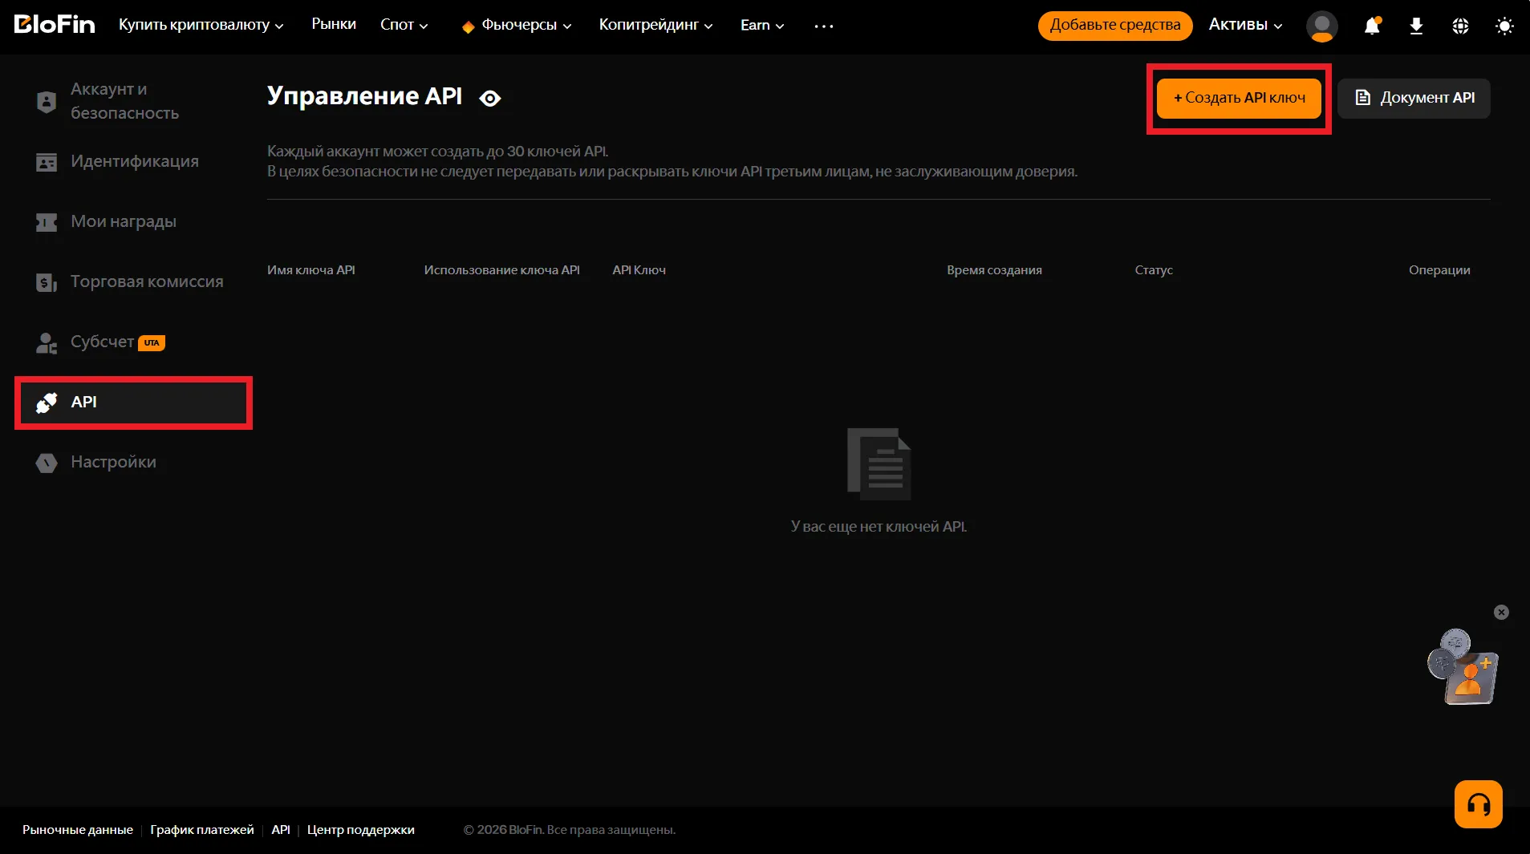
Task: Click the Идентификация ID card icon
Action: click(x=47, y=162)
